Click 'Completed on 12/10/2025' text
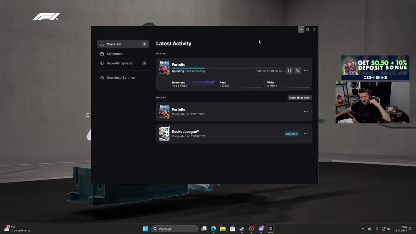This screenshot has width=416, height=234. 189,136
